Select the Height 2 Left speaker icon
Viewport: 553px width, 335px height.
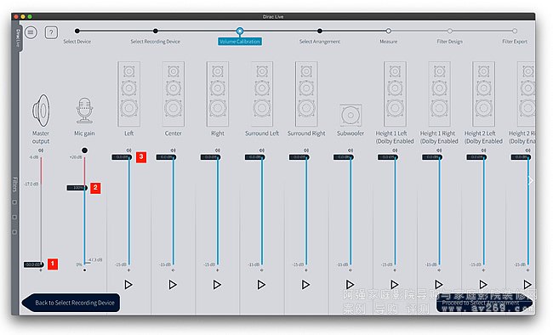(x=483, y=94)
